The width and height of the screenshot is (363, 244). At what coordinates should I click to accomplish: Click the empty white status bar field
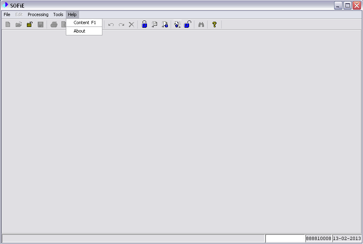click(x=285, y=238)
